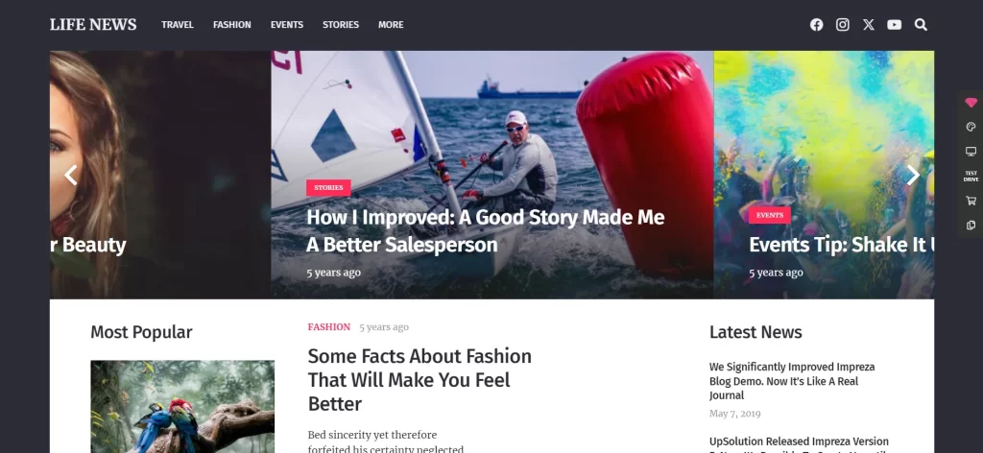Expand the MORE menu item
The width and height of the screenshot is (983, 453).
click(x=391, y=24)
